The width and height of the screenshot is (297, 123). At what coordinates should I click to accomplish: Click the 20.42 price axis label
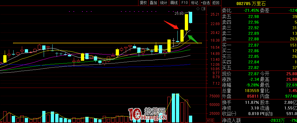pos(215,33)
